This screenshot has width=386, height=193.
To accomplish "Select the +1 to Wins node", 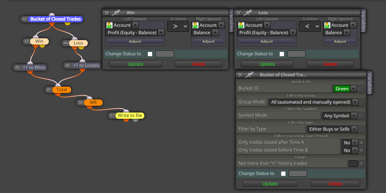I will [x=34, y=67].
